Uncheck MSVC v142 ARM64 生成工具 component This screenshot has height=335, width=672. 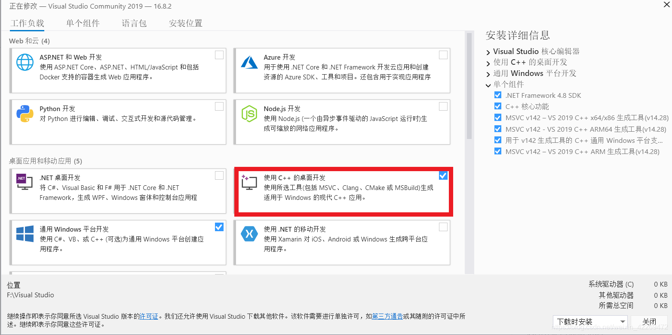498,129
